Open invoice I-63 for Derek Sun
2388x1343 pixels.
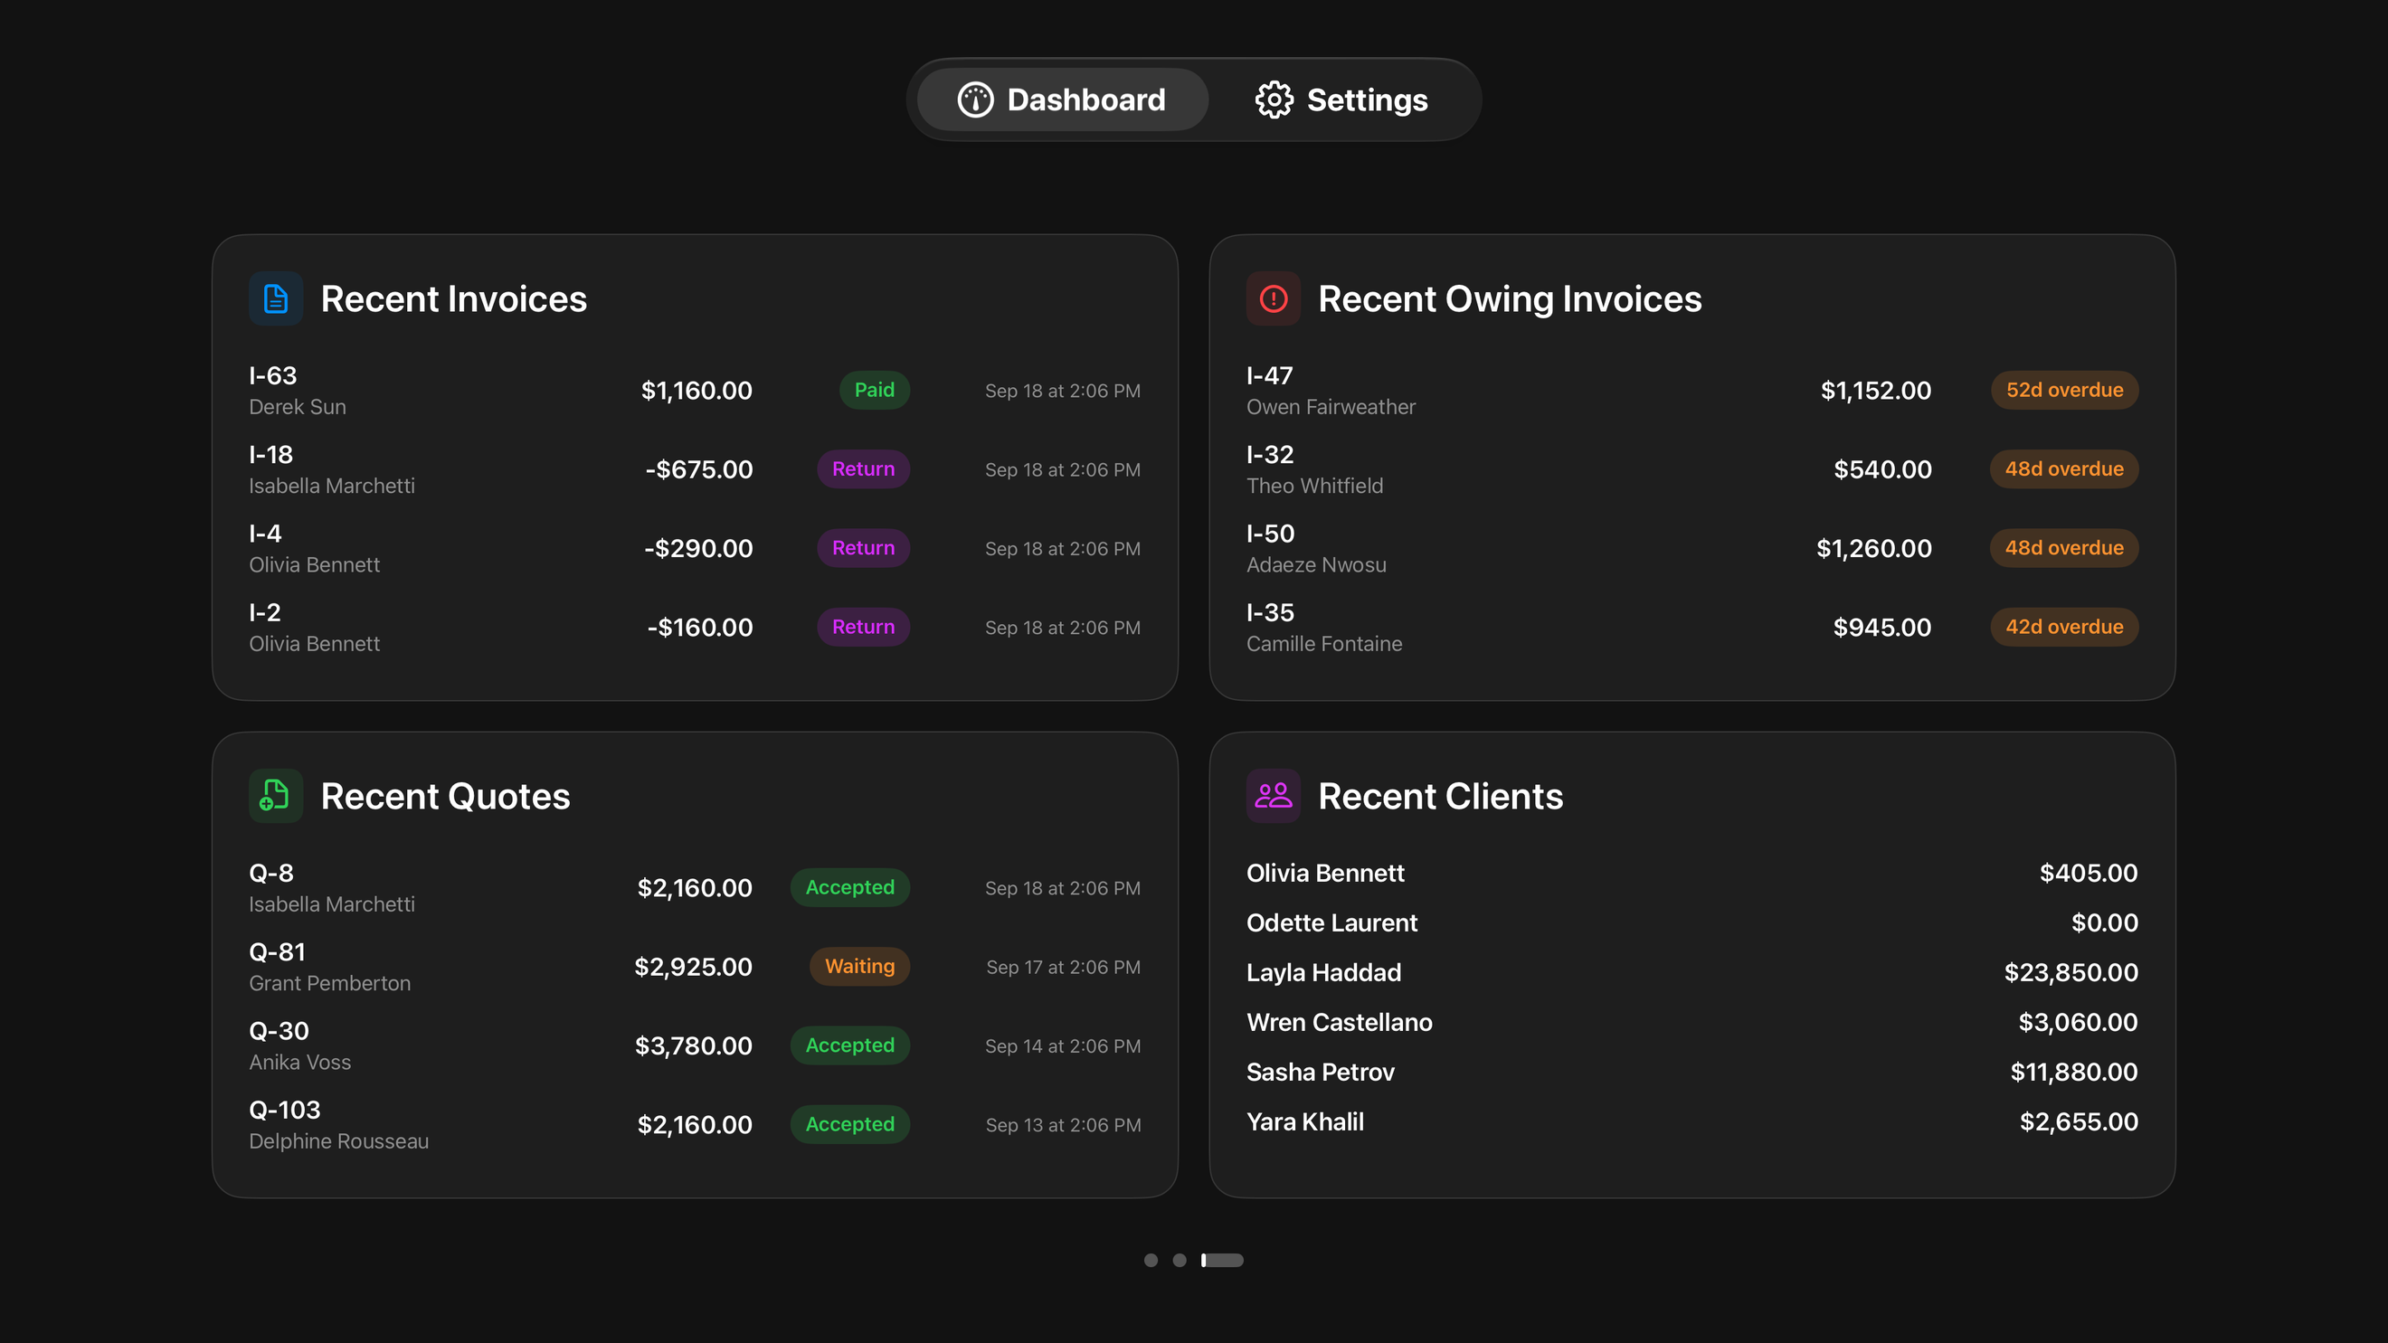695,390
